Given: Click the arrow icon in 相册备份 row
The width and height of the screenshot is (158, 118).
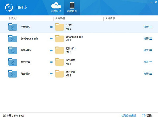Looking at the screenshot, I should [51, 27].
